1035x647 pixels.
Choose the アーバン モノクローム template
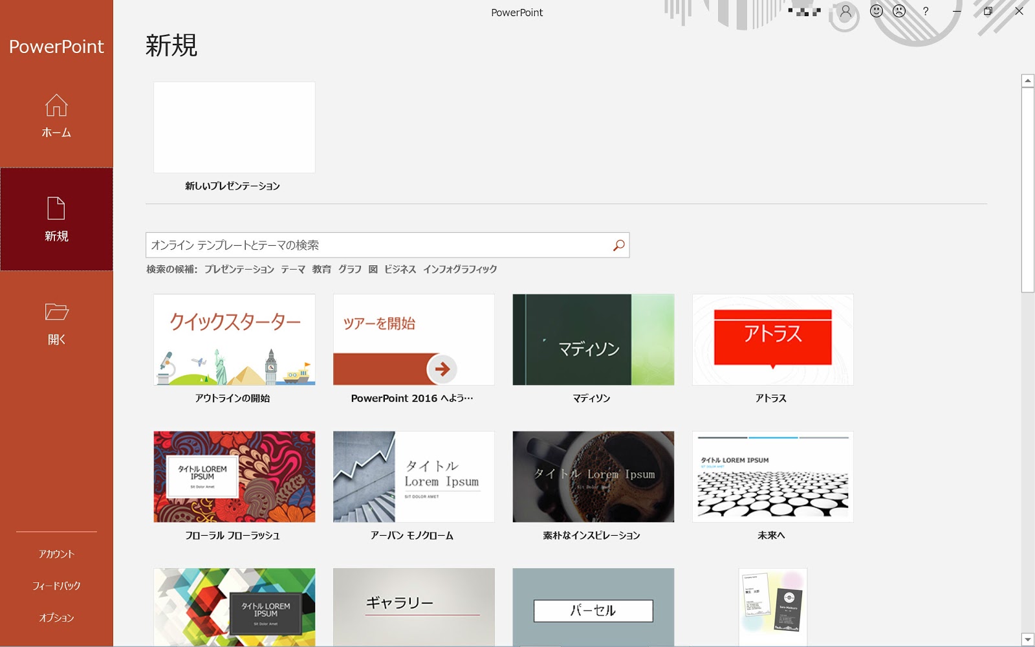point(414,477)
